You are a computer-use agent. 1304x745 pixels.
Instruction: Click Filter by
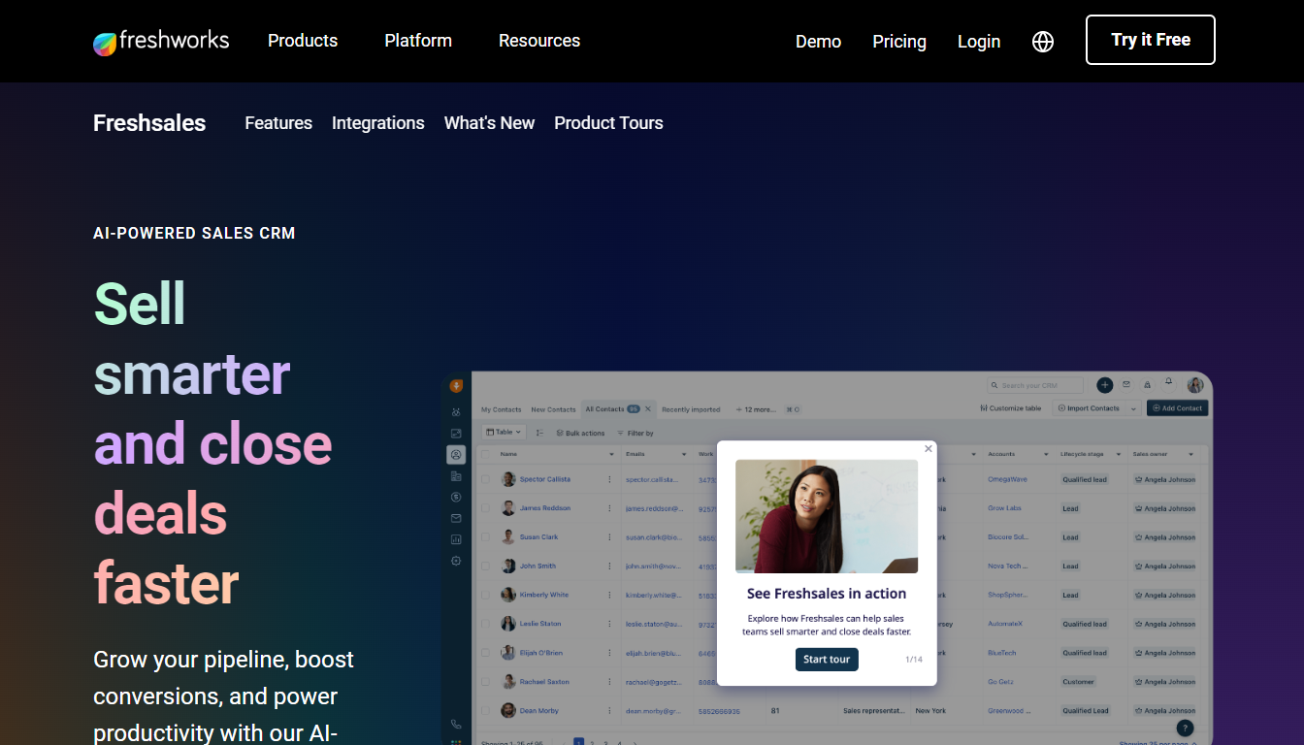[636, 433]
